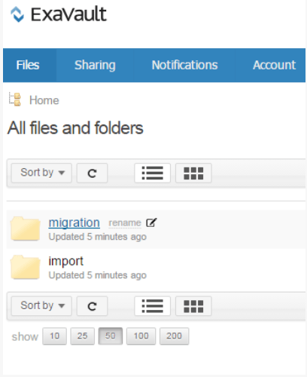Click the folder tree icon beside Home
Image resolution: width=307 pixels, height=377 pixels.
(15, 100)
